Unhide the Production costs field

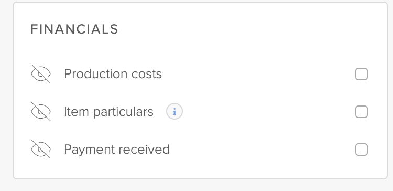click(x=40, y=74)
